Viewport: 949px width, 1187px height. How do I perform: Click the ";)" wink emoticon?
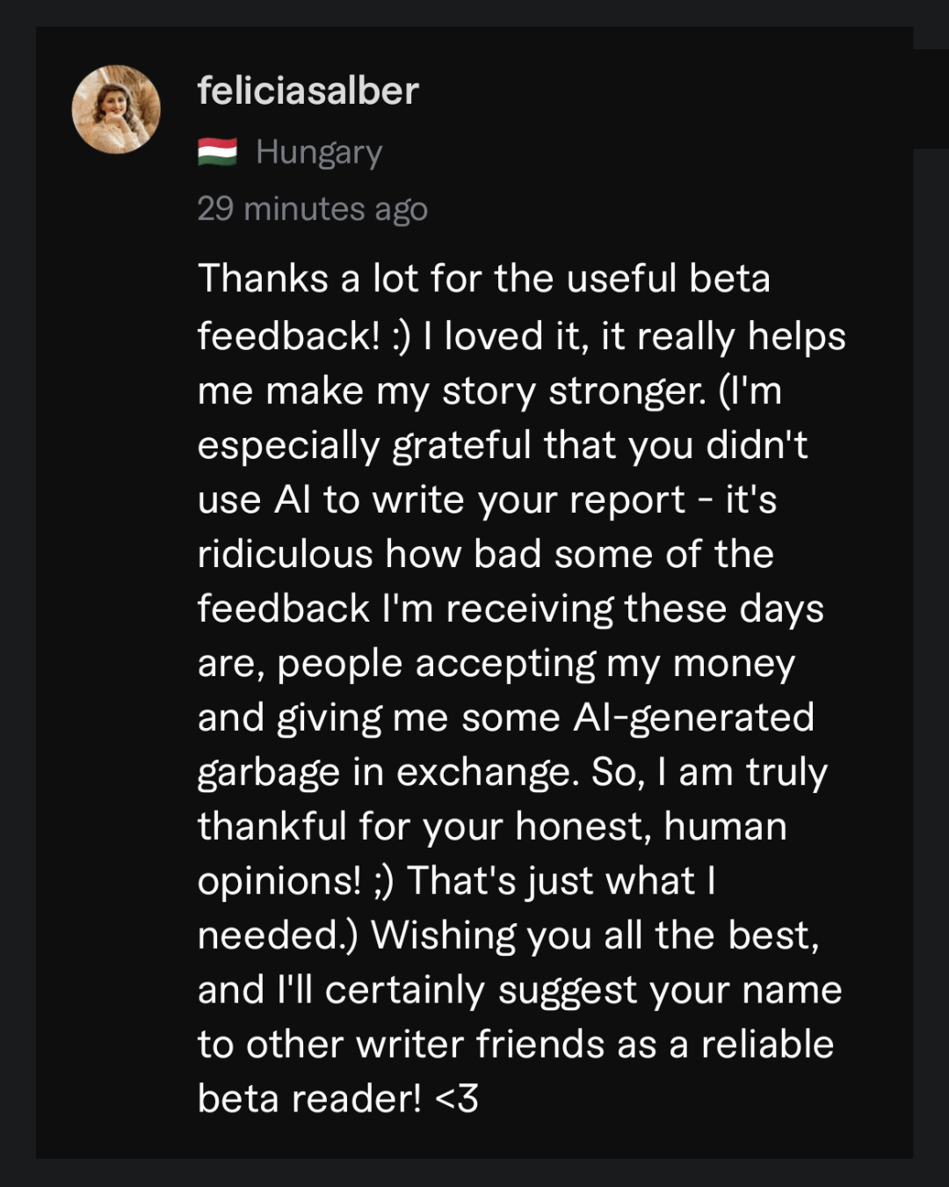pos(384,882)
